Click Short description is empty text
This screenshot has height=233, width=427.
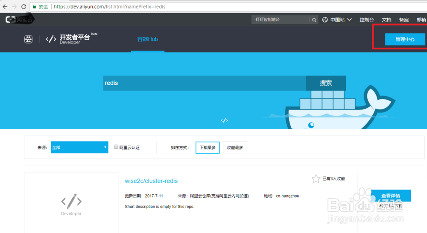160,207
